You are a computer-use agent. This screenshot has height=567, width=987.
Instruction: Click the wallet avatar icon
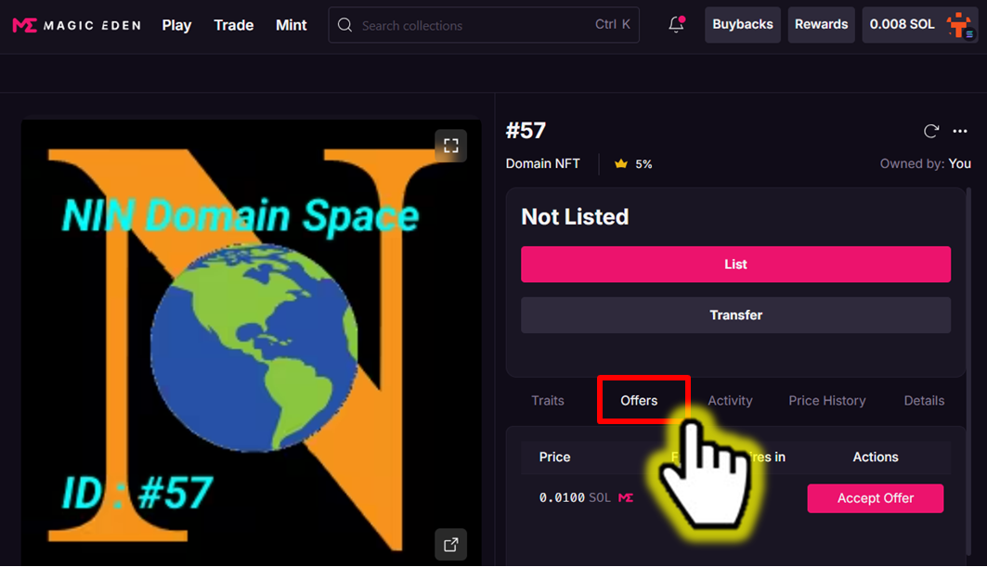tap(958, 25)
